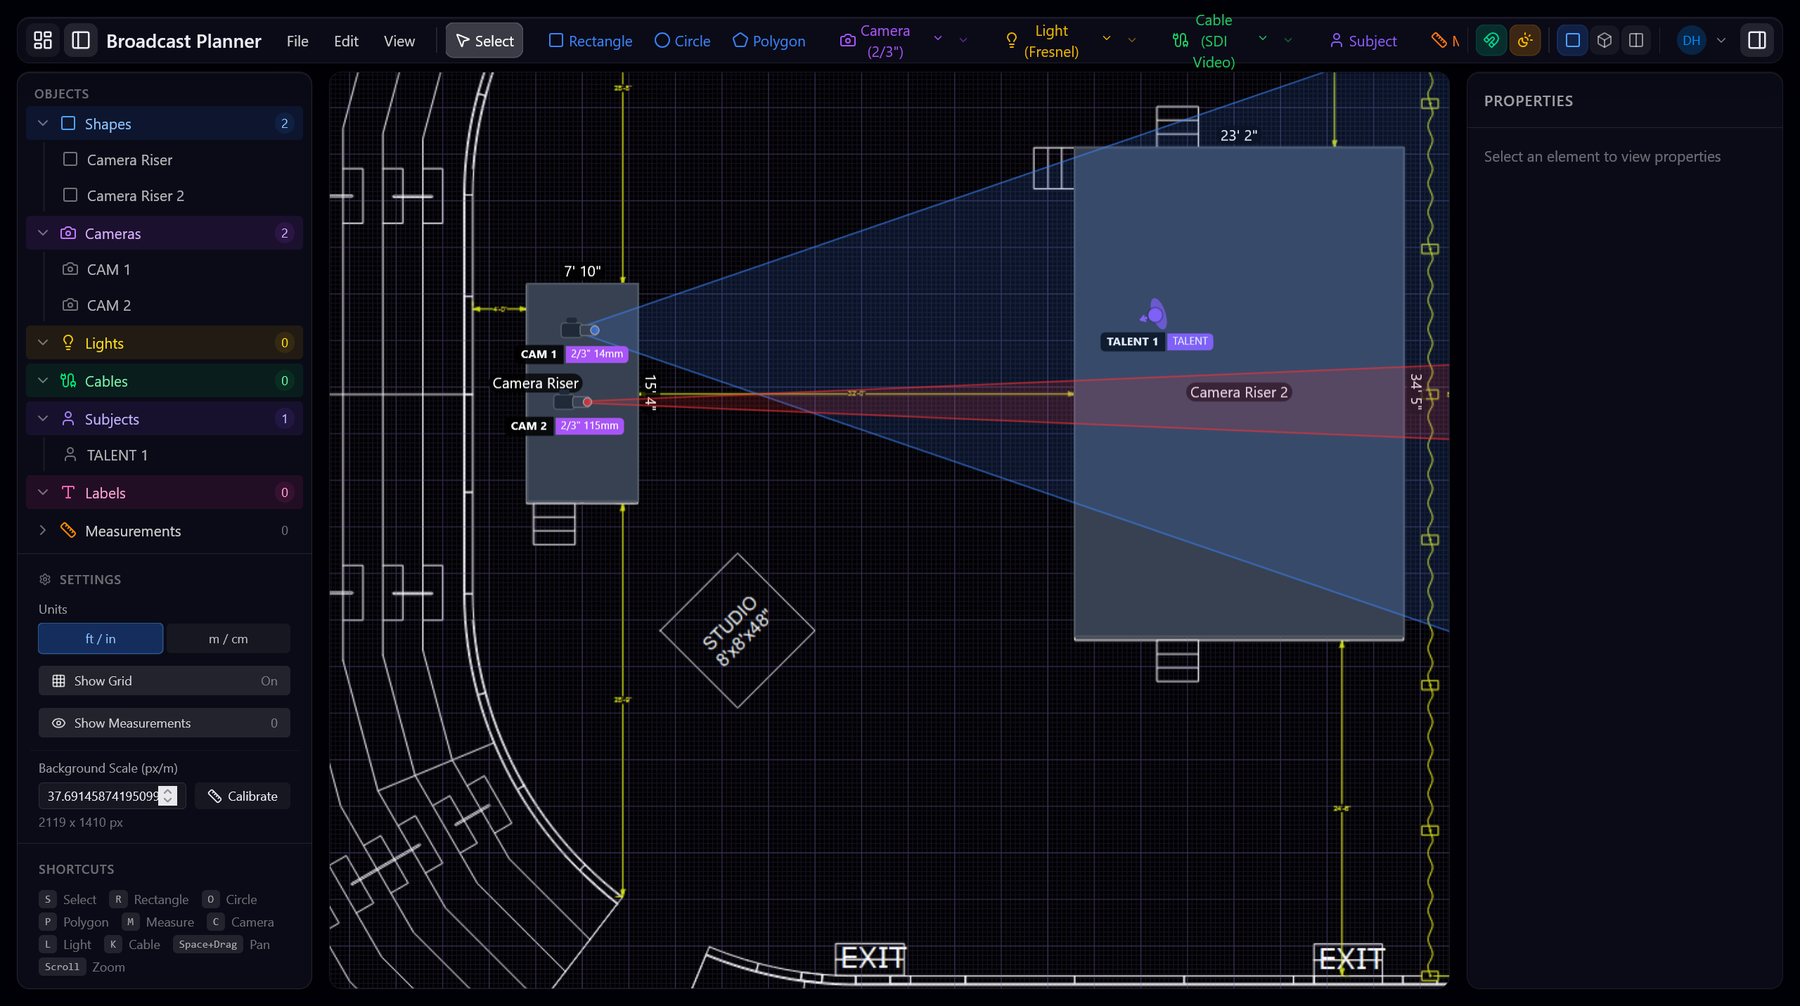Increase Background Scale with the stepper arrow

point(168,792)
